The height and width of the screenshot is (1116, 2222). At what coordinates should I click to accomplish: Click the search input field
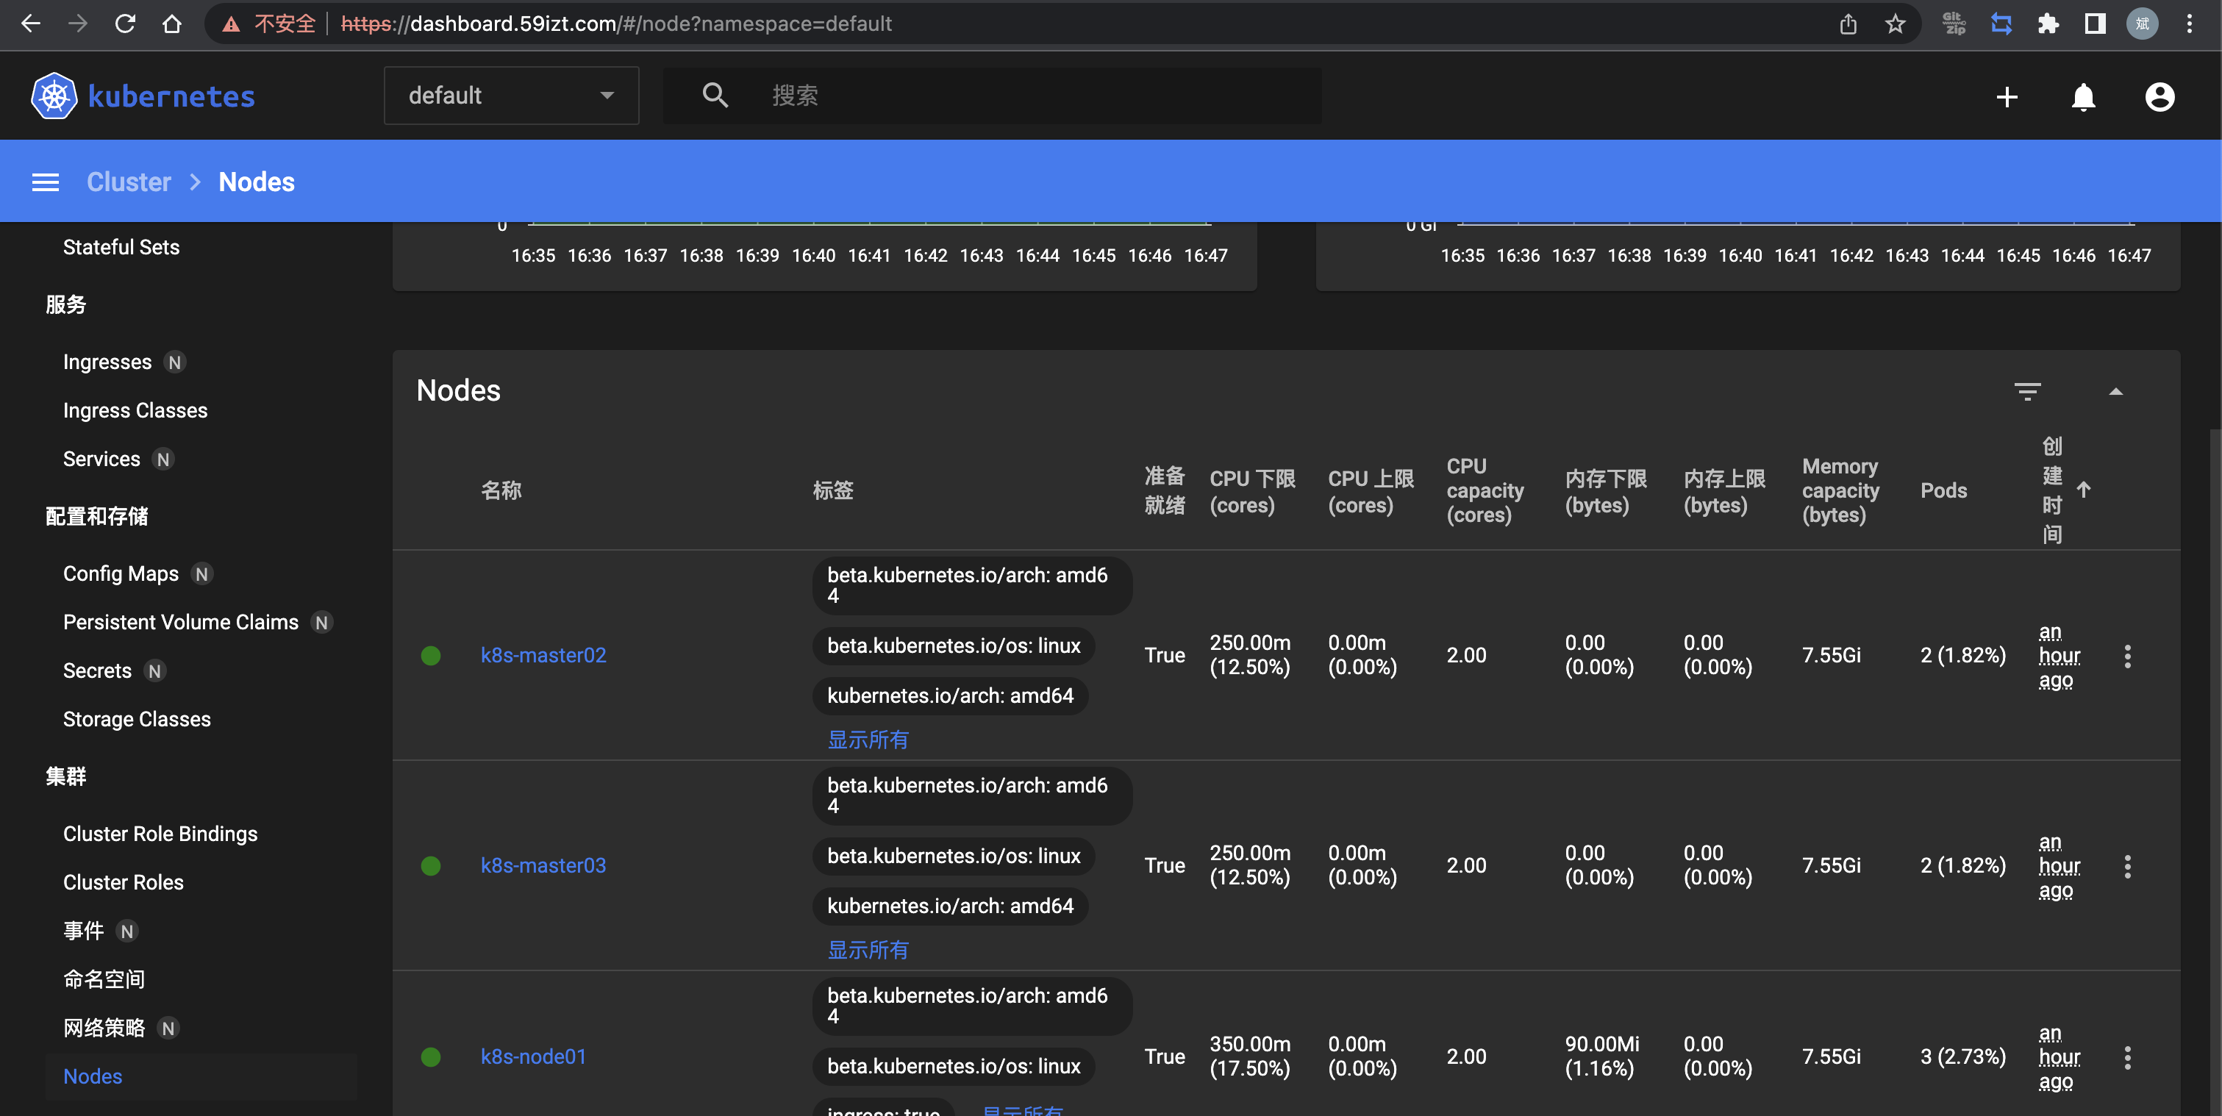(x=1040, y=96)
